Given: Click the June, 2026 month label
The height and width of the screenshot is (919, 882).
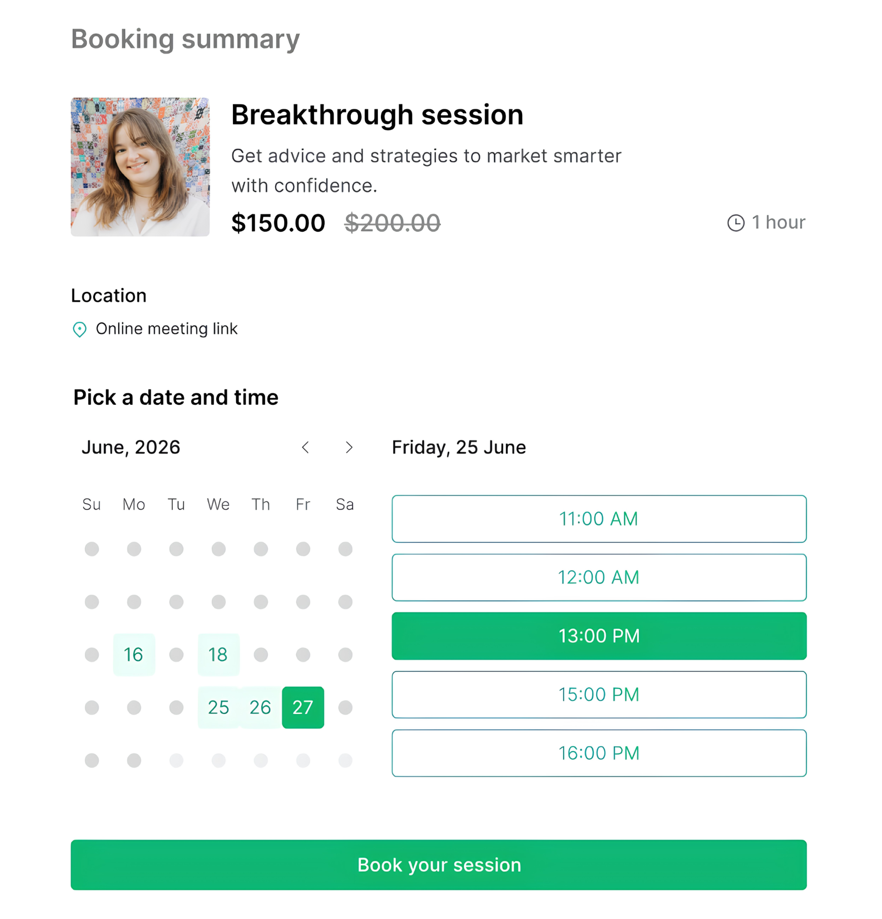Looking at the screenshot, I should (131, 448).
